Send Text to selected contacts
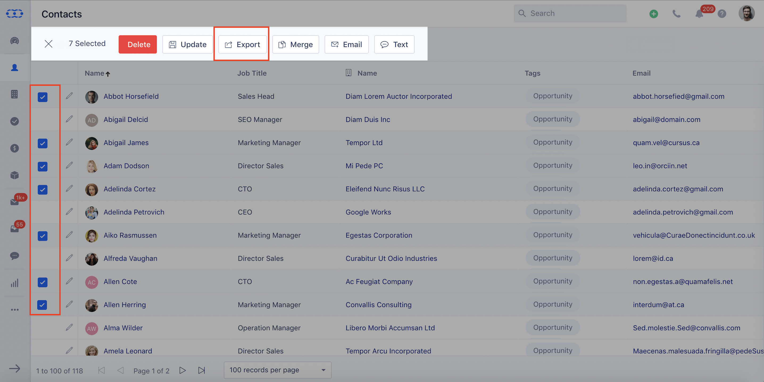The height and width of the screenshot is (382, 764). 394,44
